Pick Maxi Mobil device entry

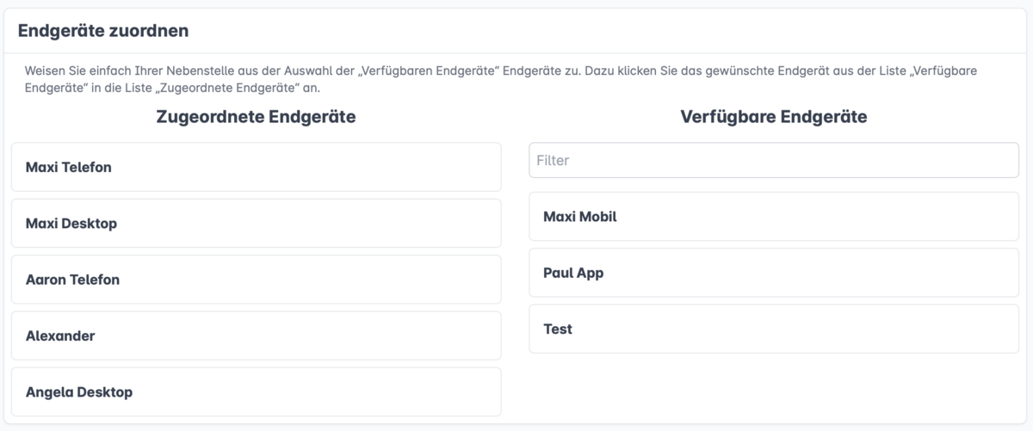point(773,217)
